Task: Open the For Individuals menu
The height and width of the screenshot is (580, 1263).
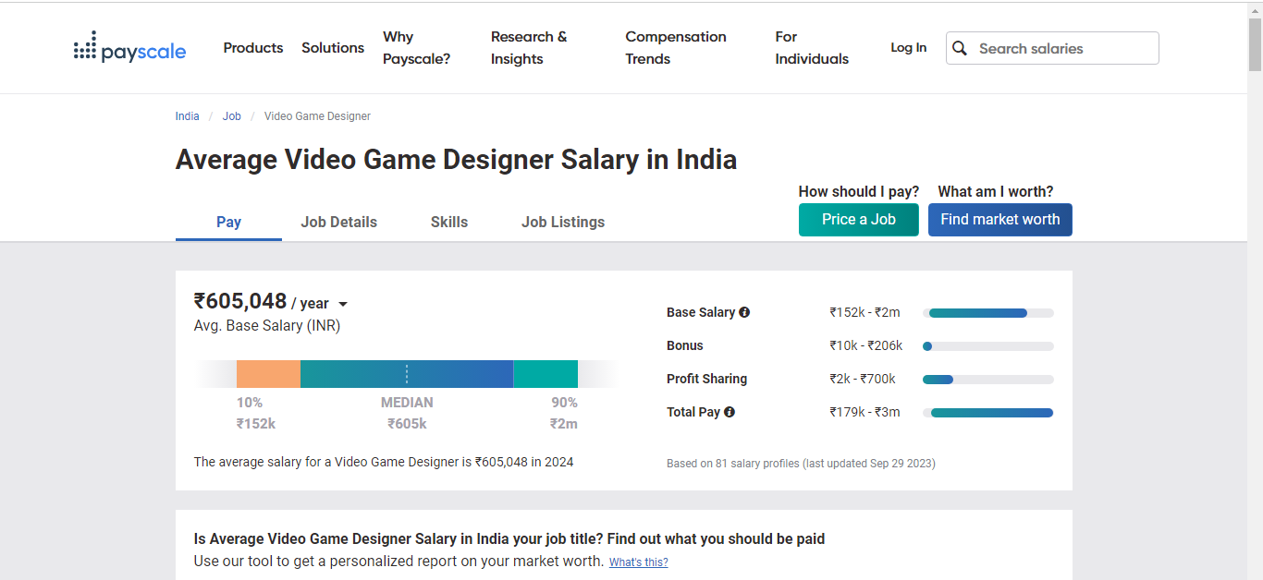Action: (x=811, y=48)
